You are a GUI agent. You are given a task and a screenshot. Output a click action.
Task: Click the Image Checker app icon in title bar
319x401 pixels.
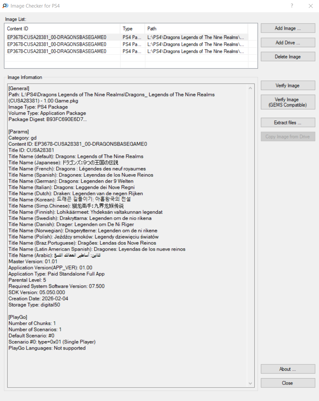(5, 6)
